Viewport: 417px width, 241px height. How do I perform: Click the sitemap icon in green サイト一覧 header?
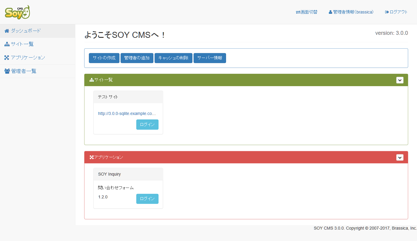92,80
